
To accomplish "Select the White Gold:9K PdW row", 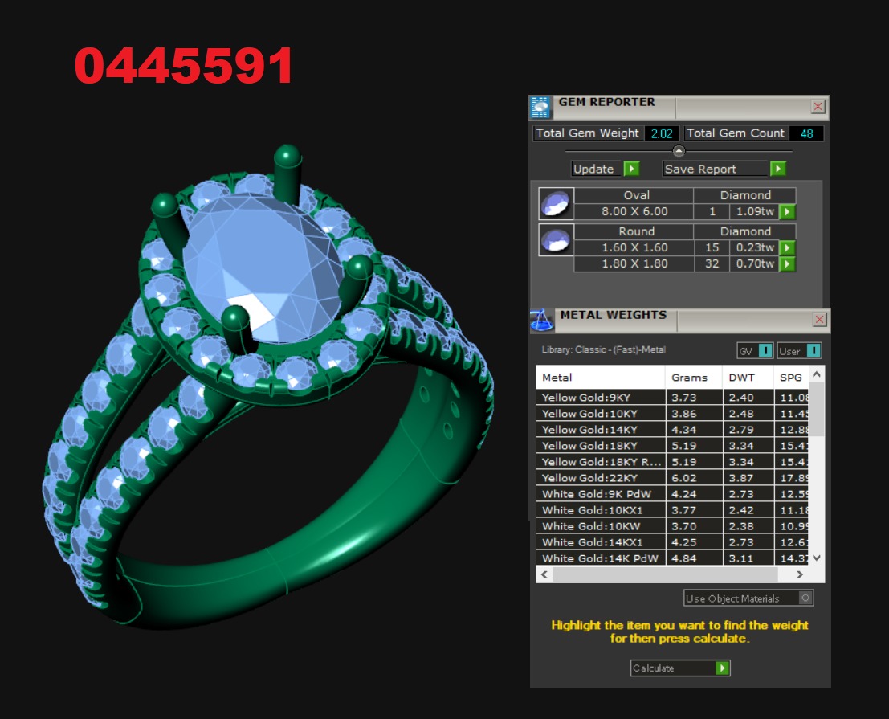I will pyautogui.click(x=672, y=494).
